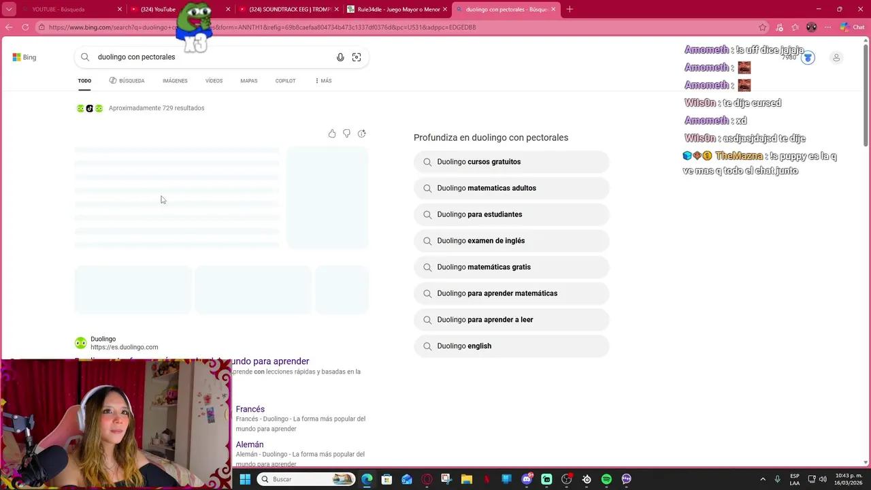
Task: Click the thumbs down feedback icon
Action: (347, 133)
